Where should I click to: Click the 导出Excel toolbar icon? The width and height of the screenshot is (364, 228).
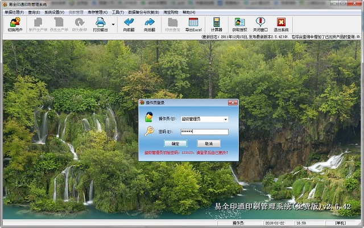coord(193,25)
